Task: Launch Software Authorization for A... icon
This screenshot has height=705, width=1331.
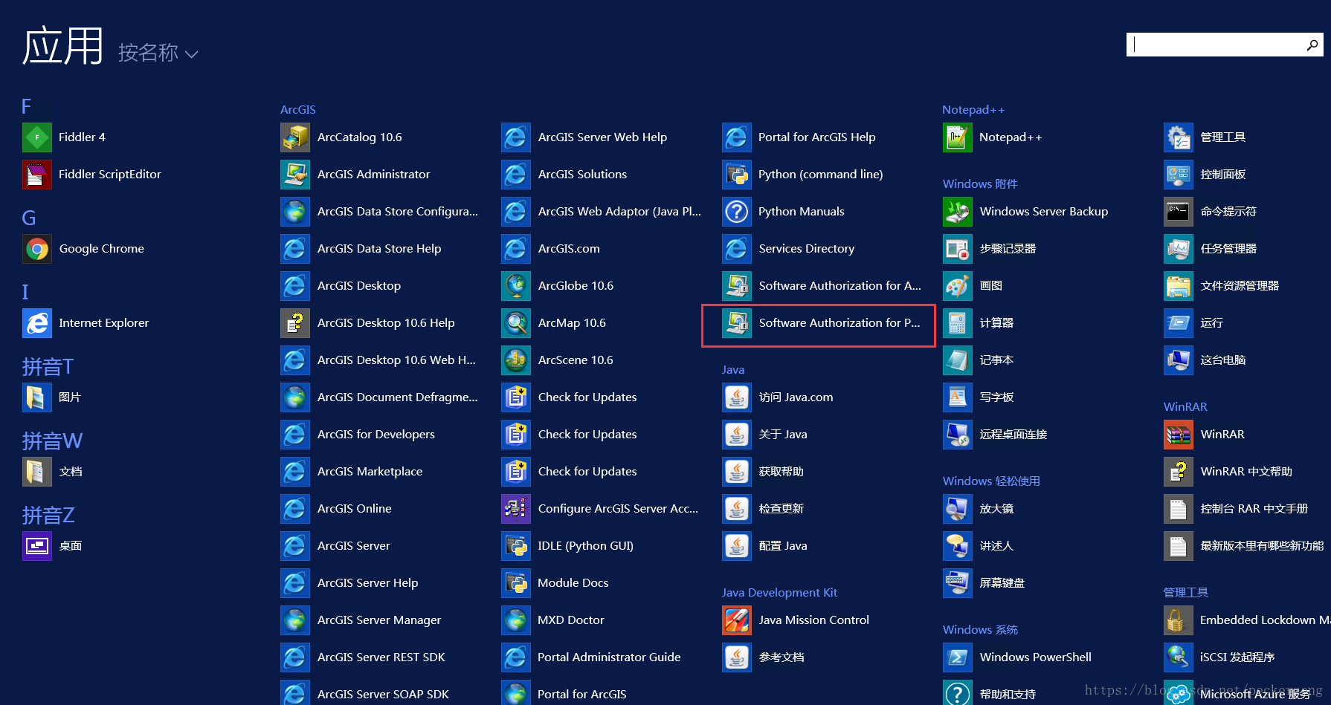Action: [737, 286]
